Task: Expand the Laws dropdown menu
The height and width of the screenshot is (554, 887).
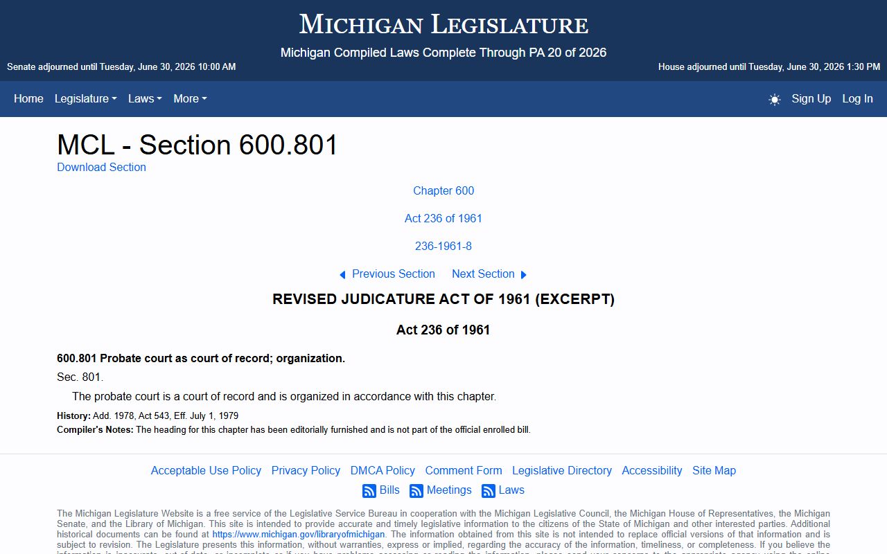Action: click(x=145, y=99)
